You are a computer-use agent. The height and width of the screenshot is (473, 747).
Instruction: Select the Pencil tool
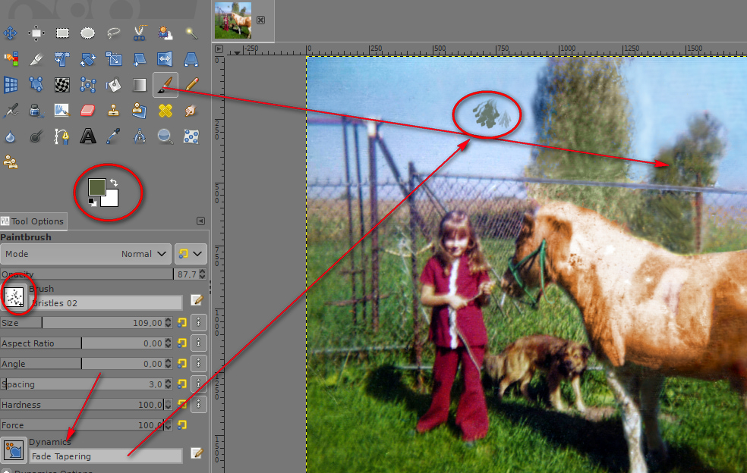pos(191,85)
